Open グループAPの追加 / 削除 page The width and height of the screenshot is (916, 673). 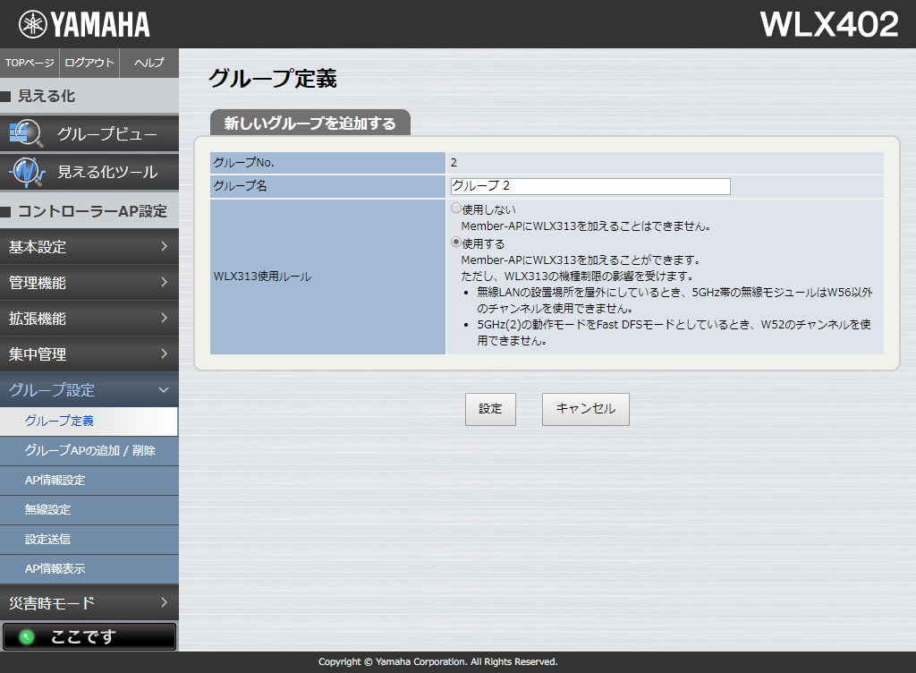89,450
